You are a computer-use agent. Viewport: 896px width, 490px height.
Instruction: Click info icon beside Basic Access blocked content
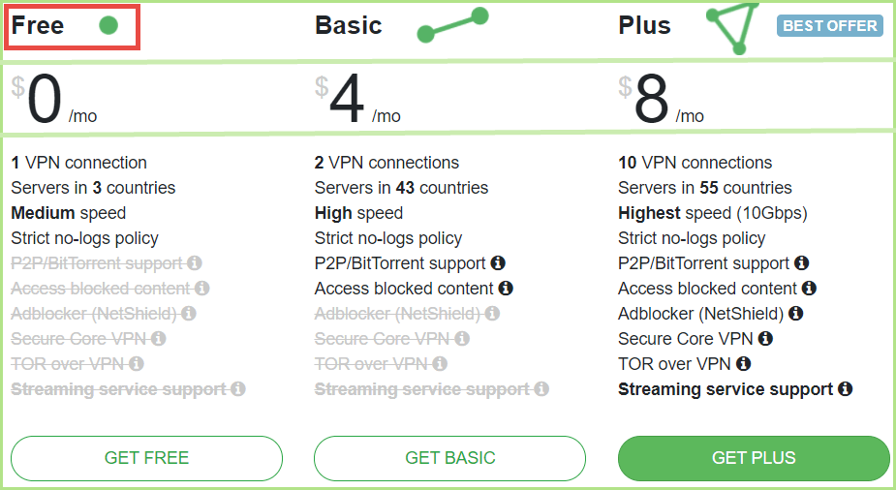tap(506, 289)
